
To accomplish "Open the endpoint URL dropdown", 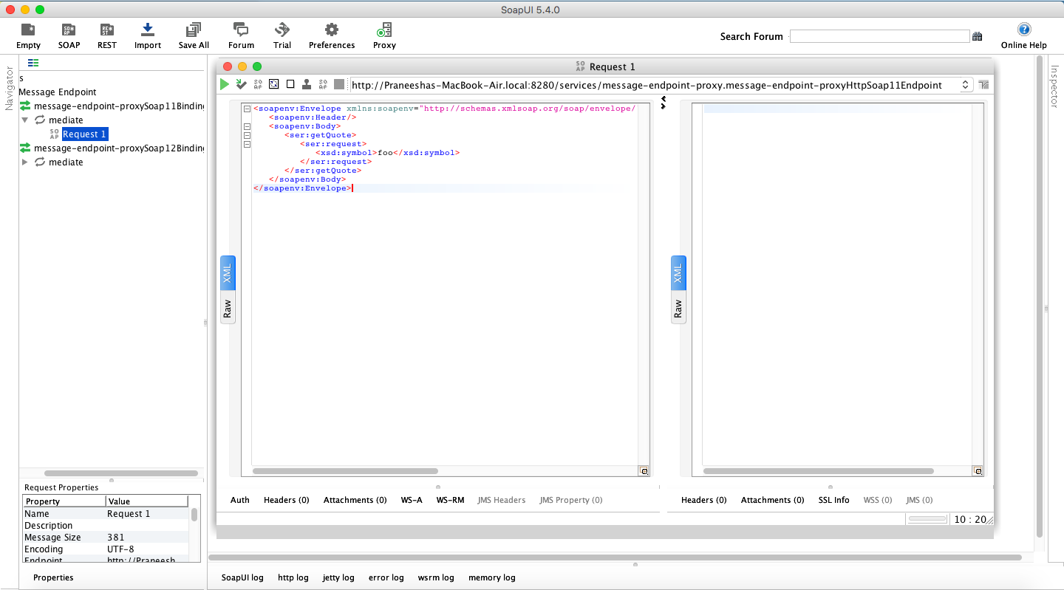I will pos(965,85).
